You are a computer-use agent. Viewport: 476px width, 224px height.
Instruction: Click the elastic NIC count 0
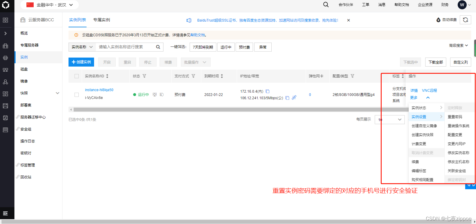310,95
